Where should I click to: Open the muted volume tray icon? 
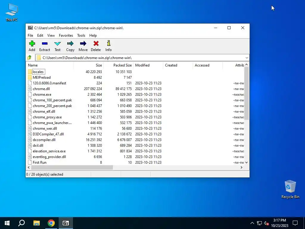pyautogui.click(x=266, y=223)
